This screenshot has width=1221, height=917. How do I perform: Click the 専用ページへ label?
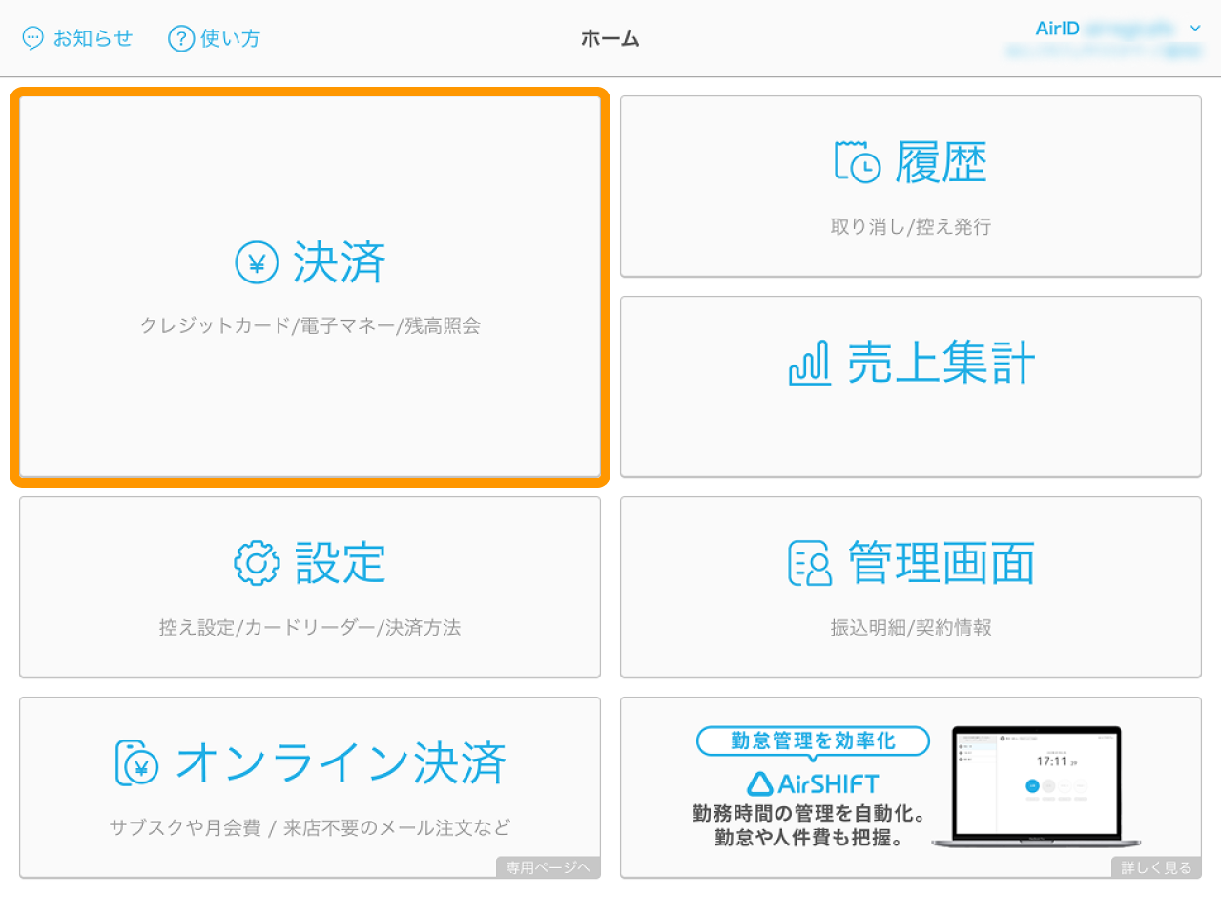(548, 867)
